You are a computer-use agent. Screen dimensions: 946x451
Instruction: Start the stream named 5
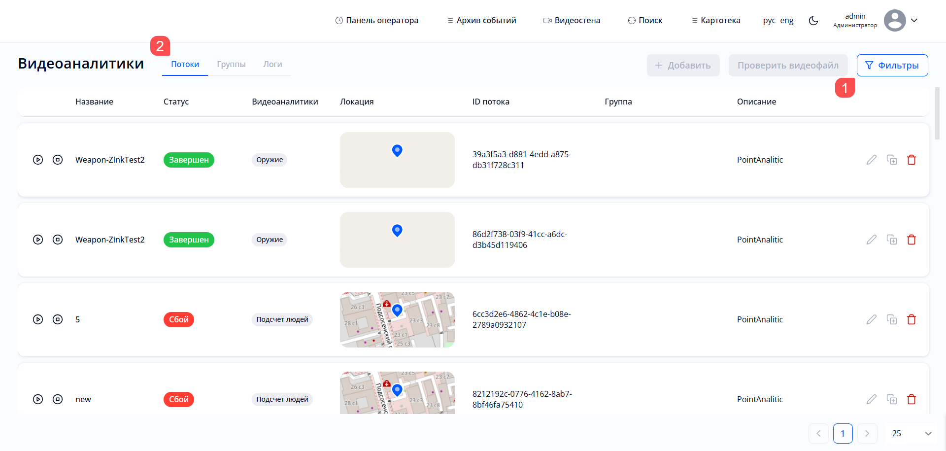38,319
